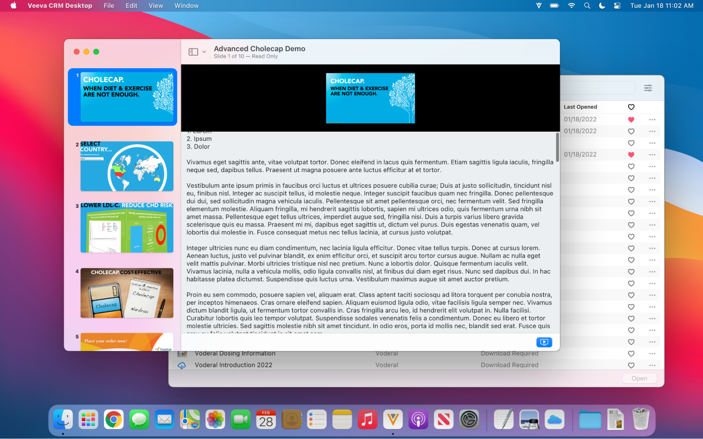The width and height of the screenshot is (703, 439).
Task: Open Veeva CRM app in the dock
Action: pyautogui.click(x=392, y=419)
